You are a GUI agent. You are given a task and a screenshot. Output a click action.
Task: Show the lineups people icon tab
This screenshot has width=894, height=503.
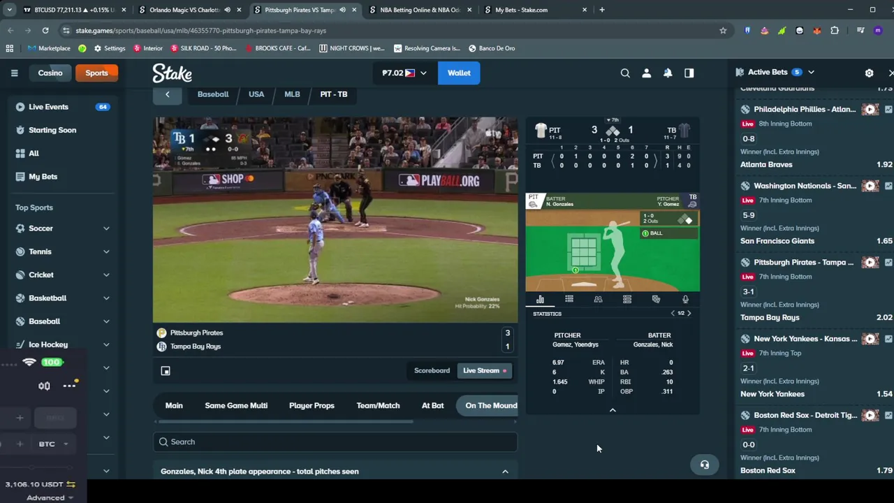tap(598, 299)
